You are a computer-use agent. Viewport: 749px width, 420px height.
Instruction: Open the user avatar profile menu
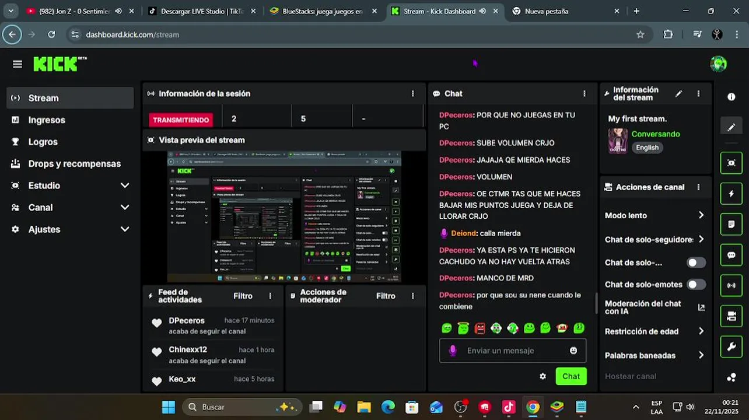(718, 64)
